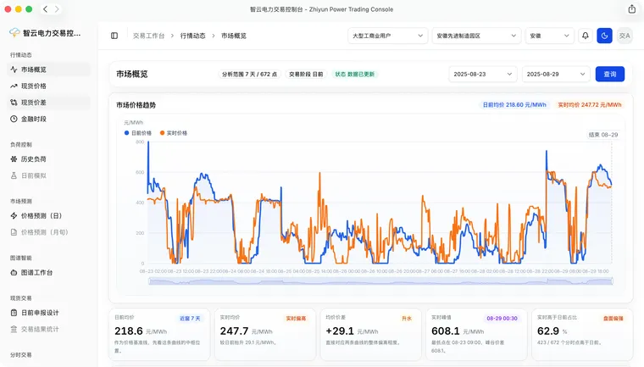The height and width of the screenshot is (367, 644).
Task: Click the left handle of the chart zoom slider
Action: pyautogui.click(x=148, y=281)
